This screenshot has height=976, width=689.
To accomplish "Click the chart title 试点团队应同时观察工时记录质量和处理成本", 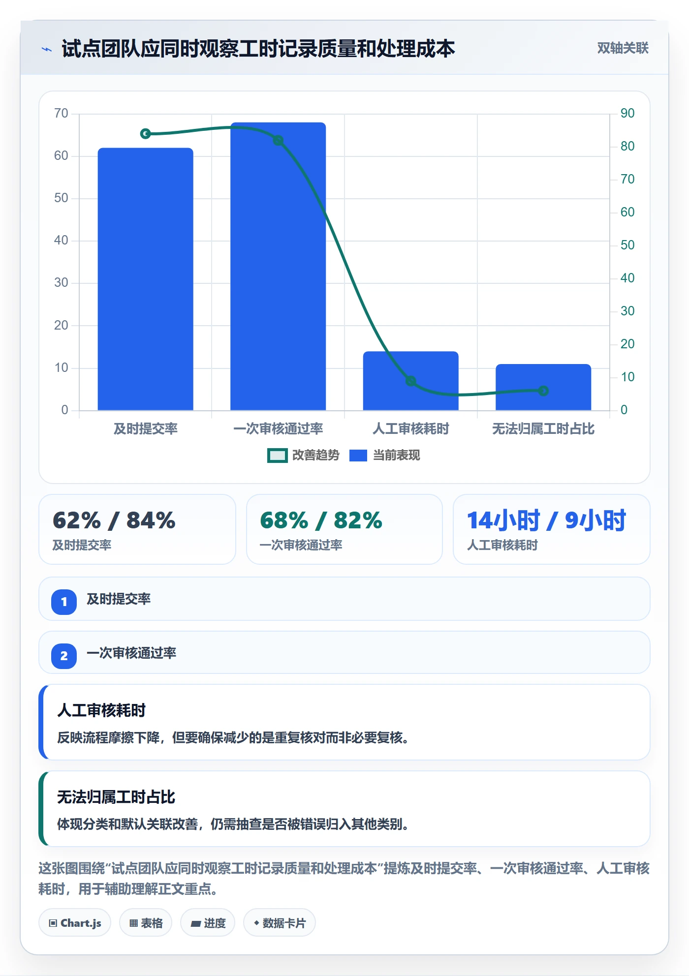I will click(258, 49).
